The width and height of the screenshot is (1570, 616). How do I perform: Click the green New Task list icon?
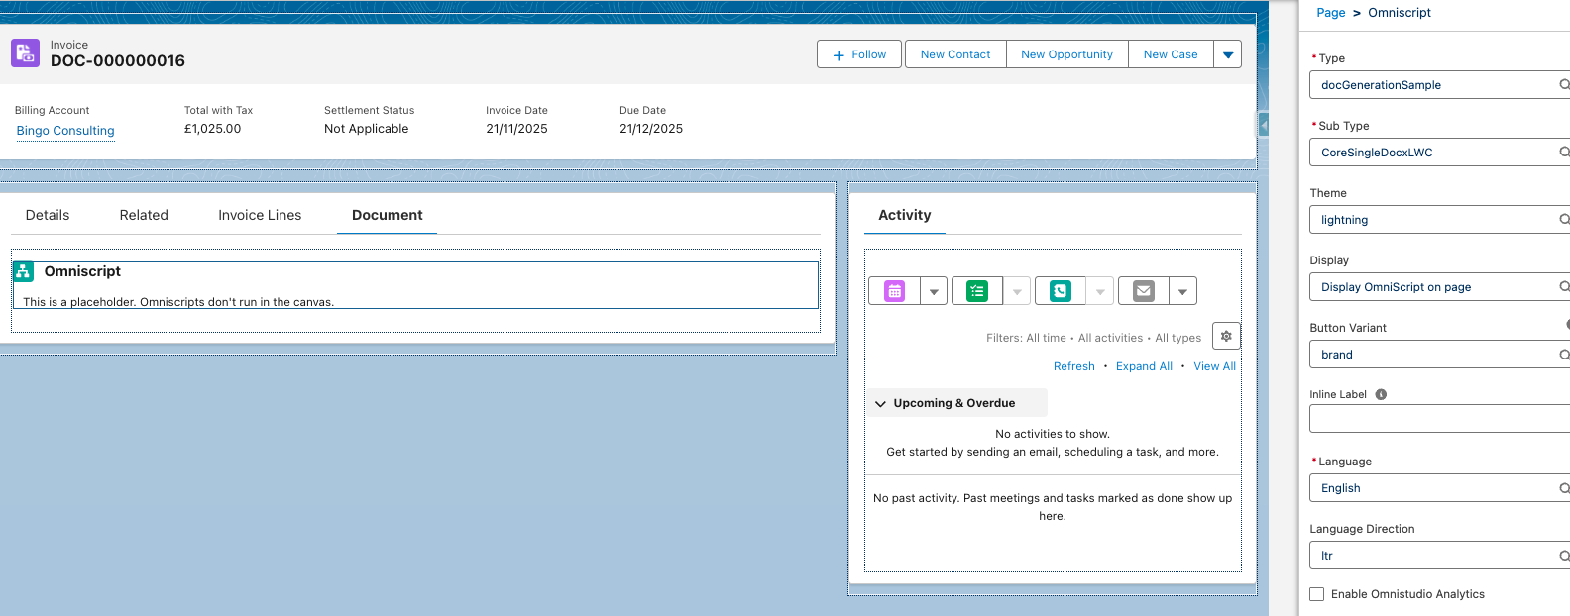pyautogui.click(x=977, y=291)
